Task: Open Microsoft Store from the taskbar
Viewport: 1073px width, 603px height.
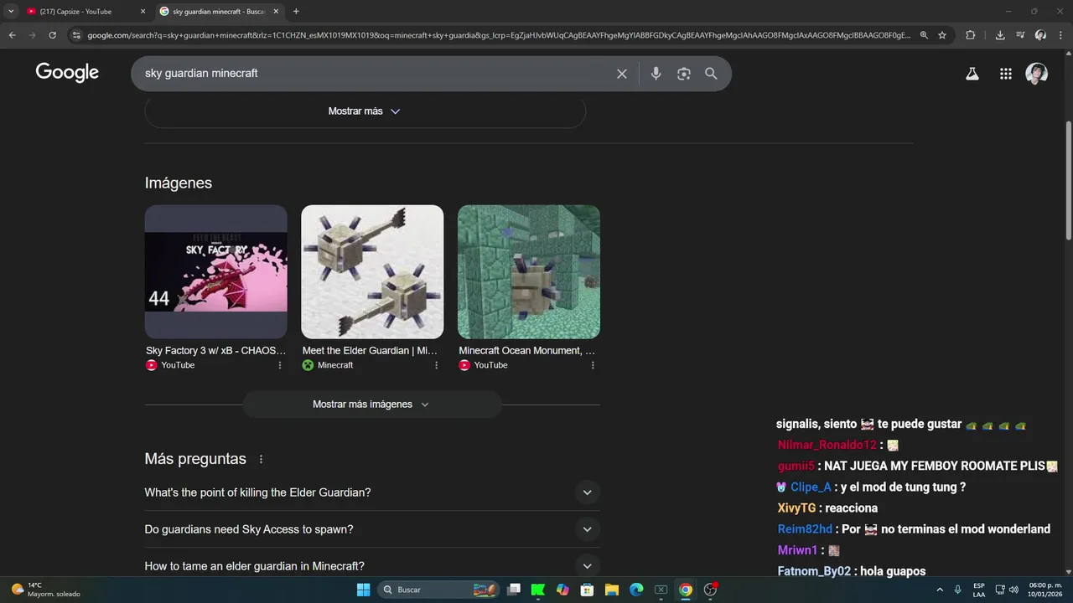Action: click(588, 590)
